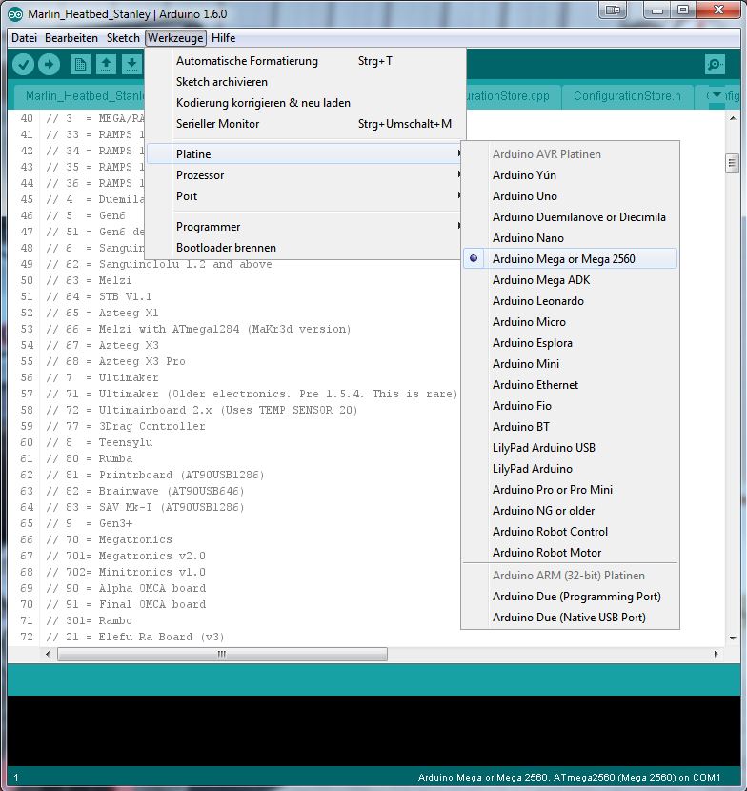The width and height of the screenshot is (747, 791).
Task: Click the code line '// 80 = Rumba'
Action: (90, 458)
